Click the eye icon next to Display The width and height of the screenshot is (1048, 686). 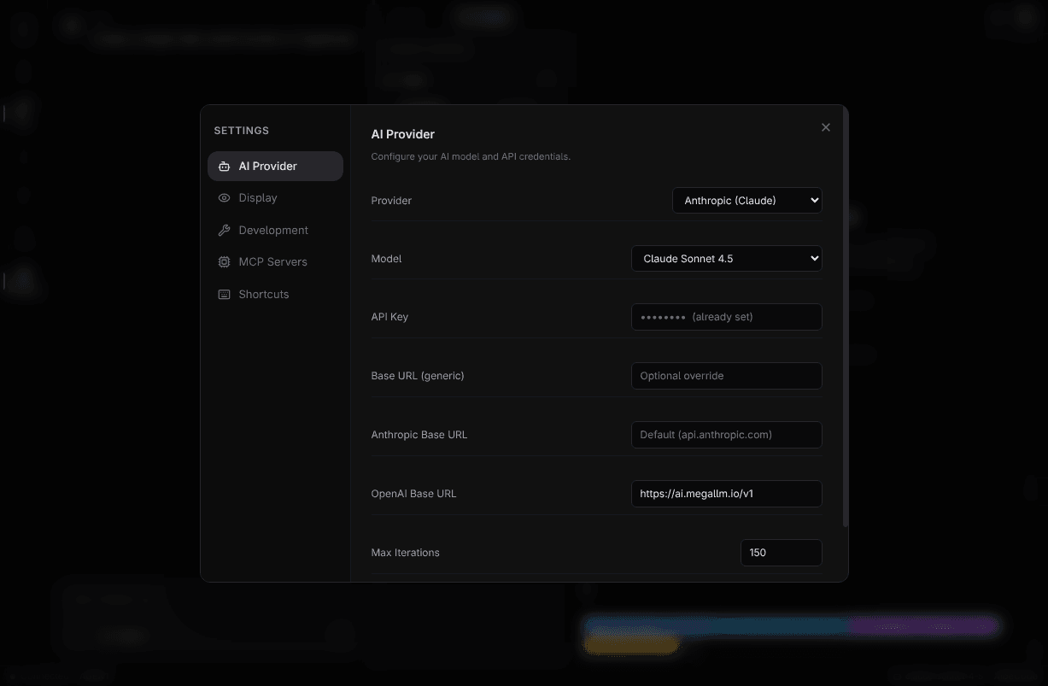(x=224, y=197)
